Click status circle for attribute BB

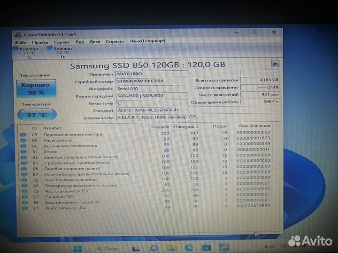[x=24, y=180]
